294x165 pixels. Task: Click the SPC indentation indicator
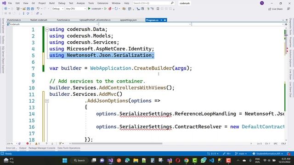coord(276,143)
